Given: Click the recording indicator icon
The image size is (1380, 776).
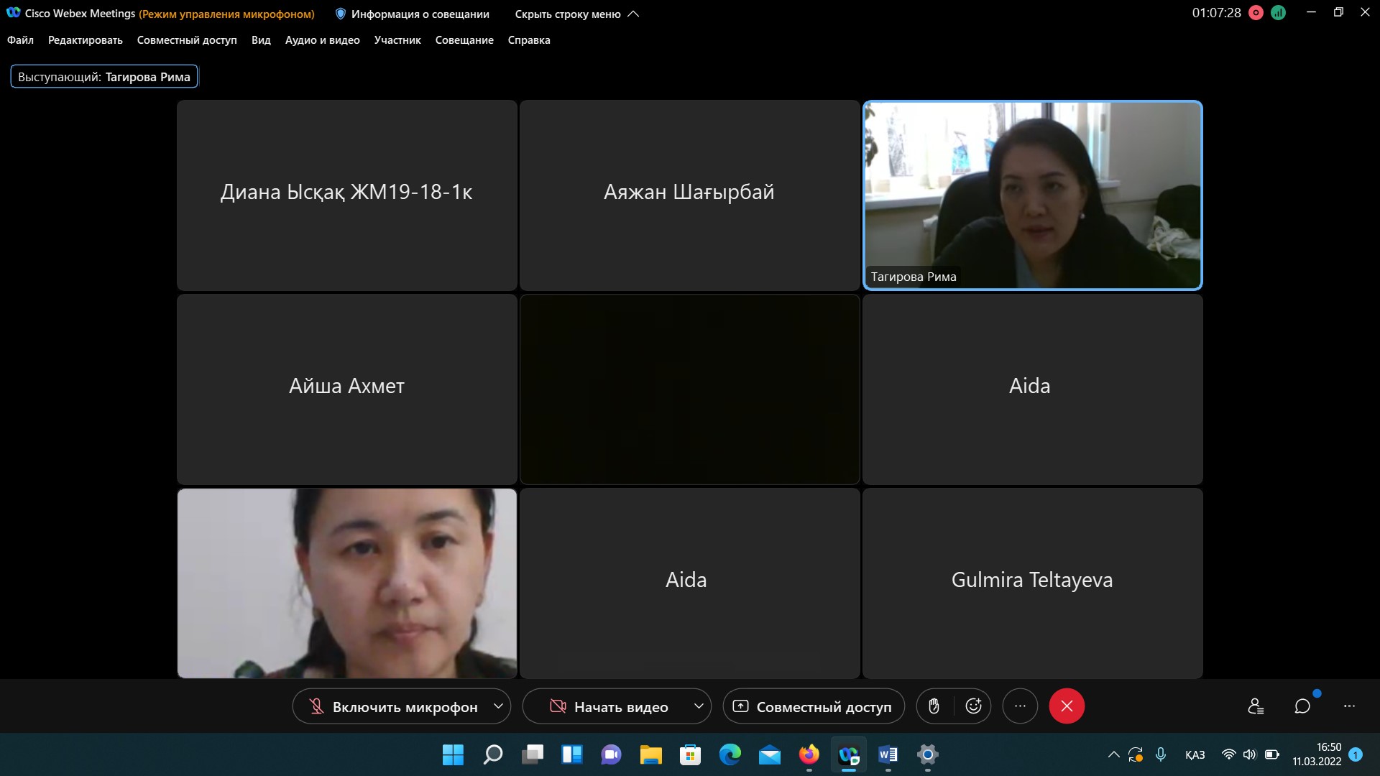Looking at the screenshot, I should [1256, 13].
